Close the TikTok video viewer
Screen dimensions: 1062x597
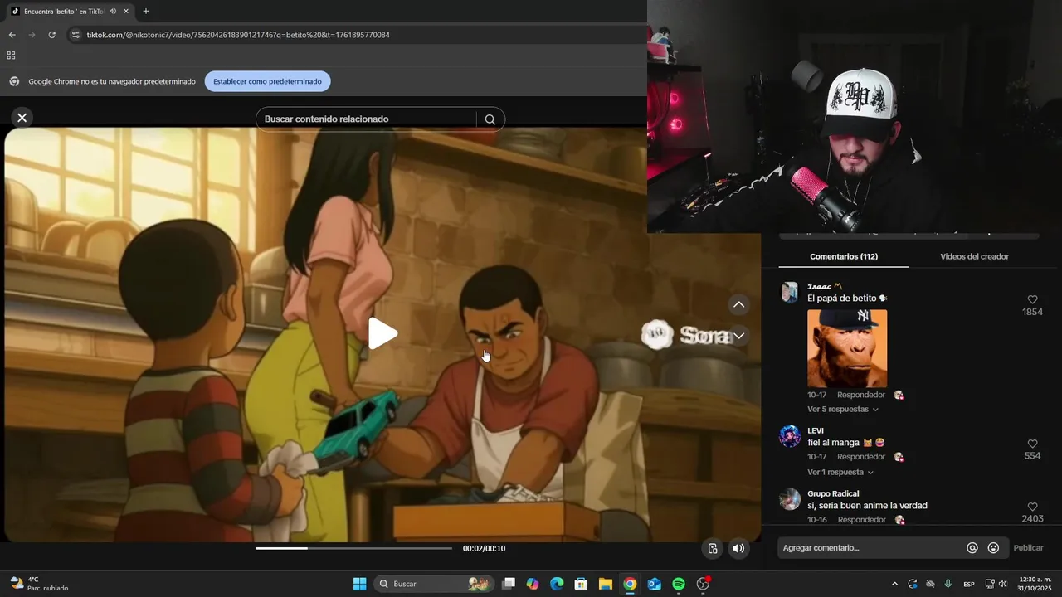(22, 118)
